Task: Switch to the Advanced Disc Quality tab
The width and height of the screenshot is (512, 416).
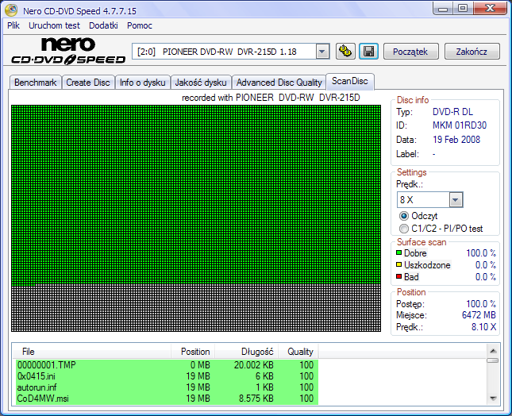Action: [279, 83]
